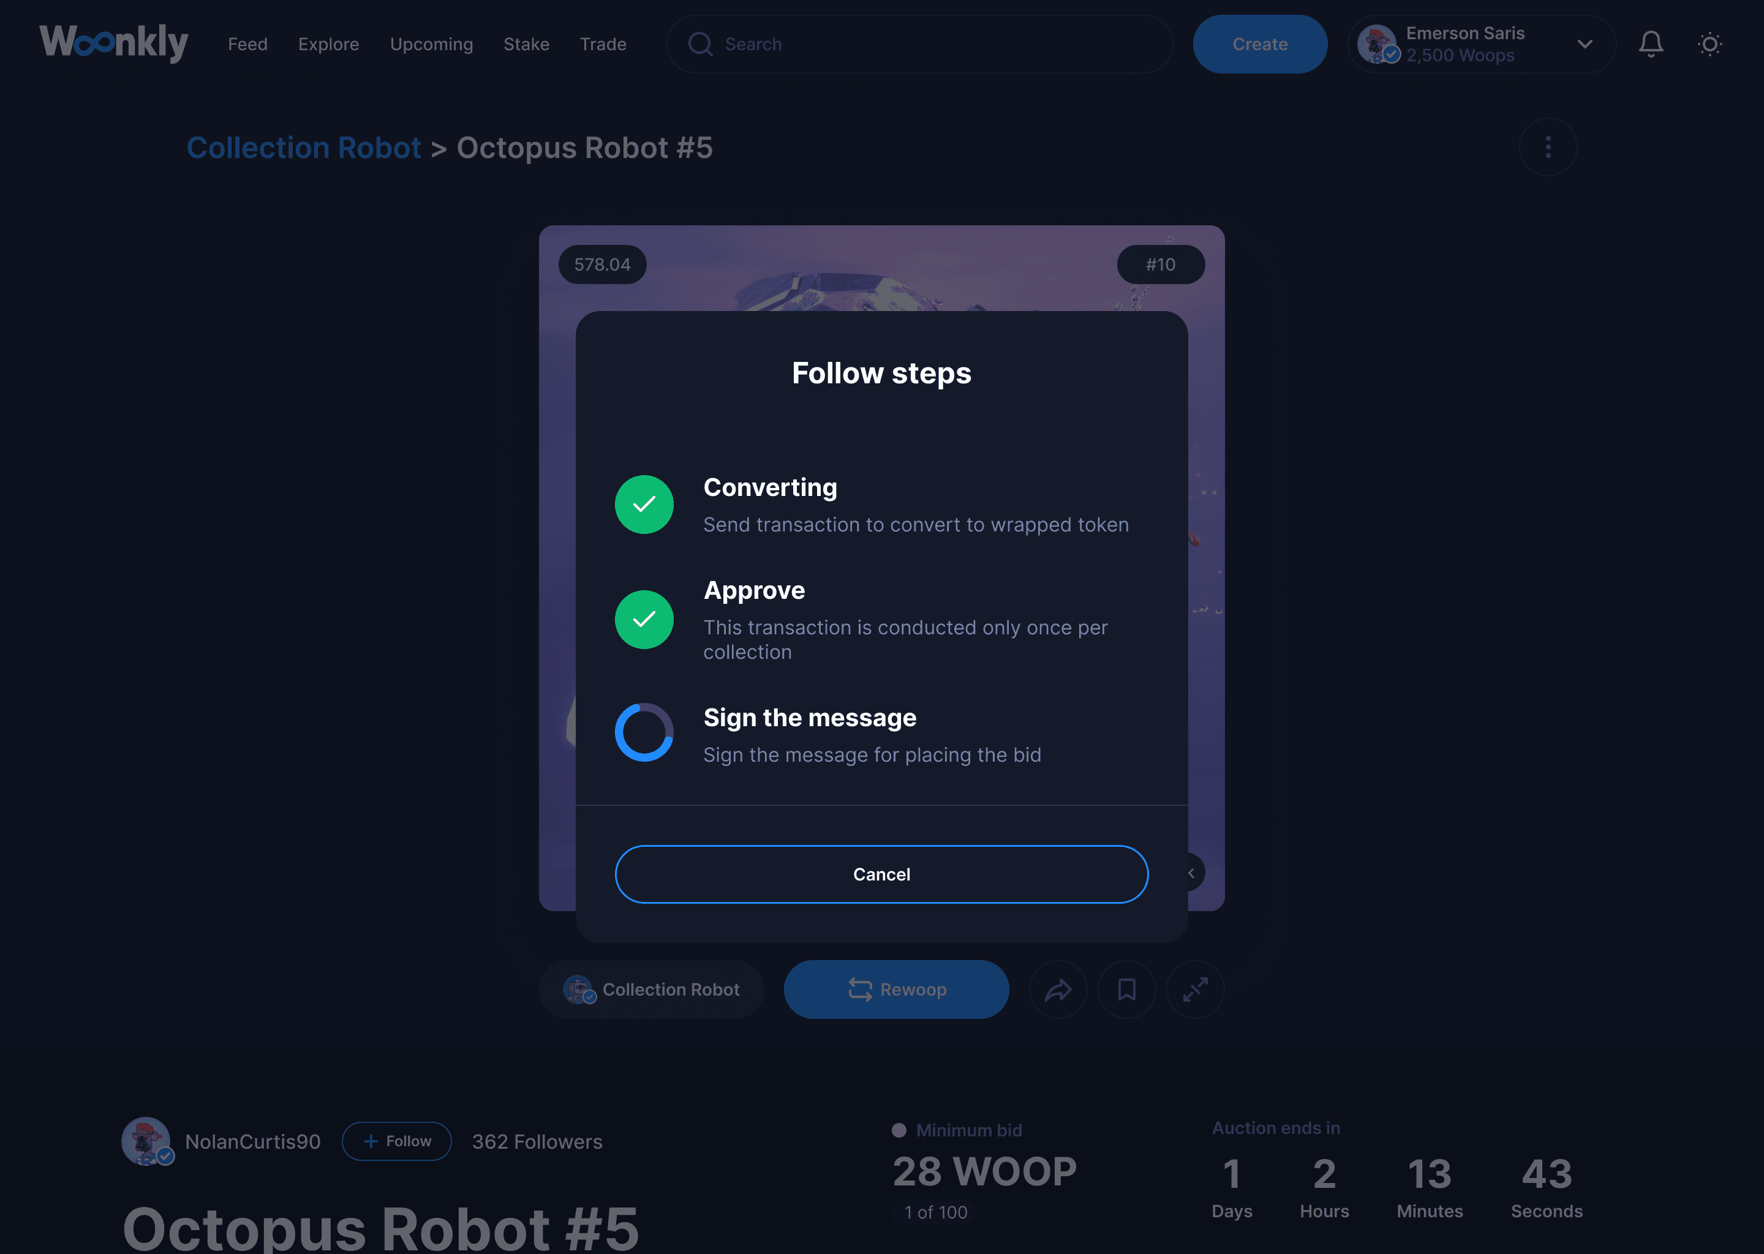This screenshot has height=1254, width=1764.
Task: Open the Stake page
Action: pos(527,44)
